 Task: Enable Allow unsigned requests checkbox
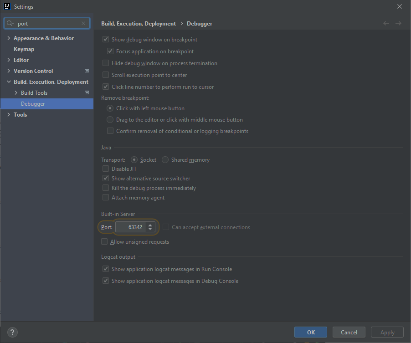(x=105, y=242)
